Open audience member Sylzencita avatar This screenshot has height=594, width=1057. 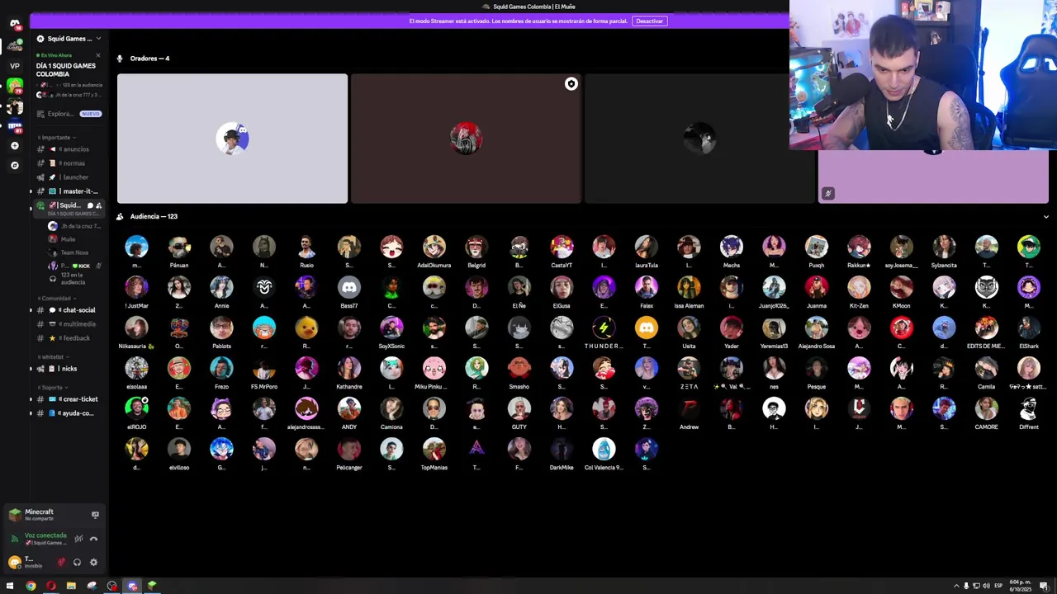click(x=944, y=247)
